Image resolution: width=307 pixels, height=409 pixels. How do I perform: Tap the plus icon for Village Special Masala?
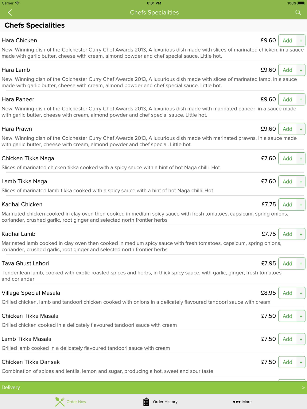pos(301,293)
